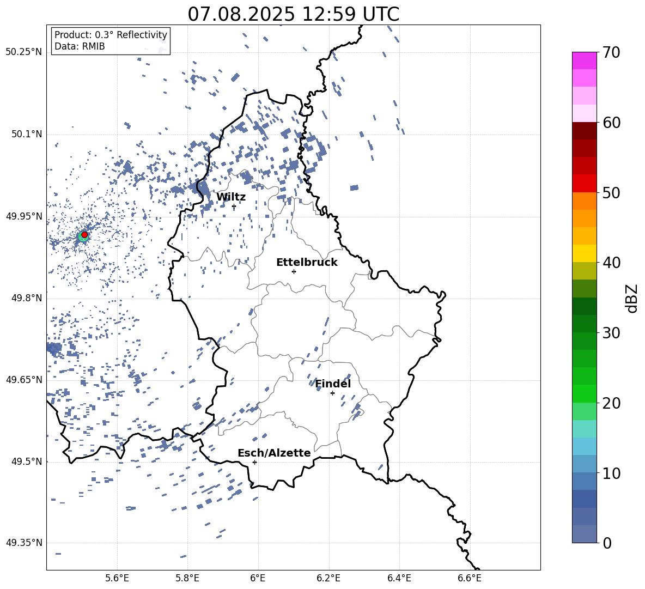
Task: Click the 50 tick on the colorbar
Action: [x=611, y=192]
